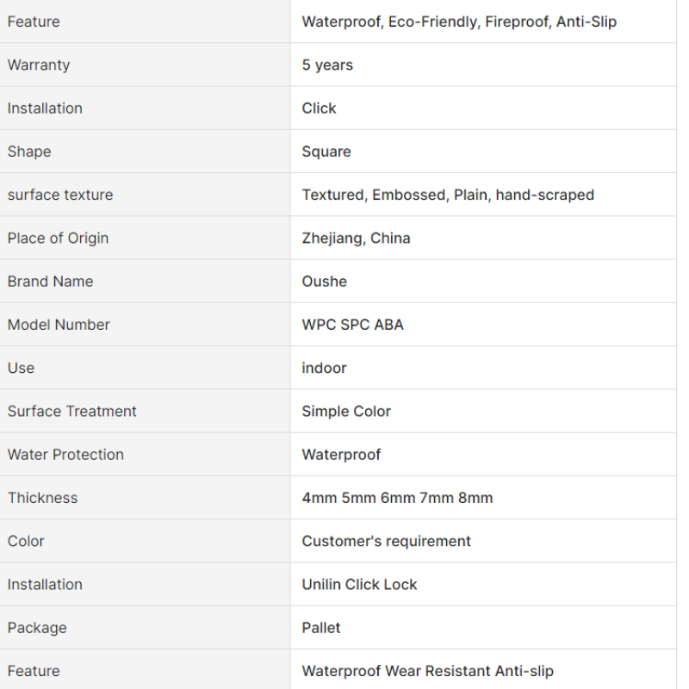
Task: Click the 'Model Number' label cell
Action: 145,325
